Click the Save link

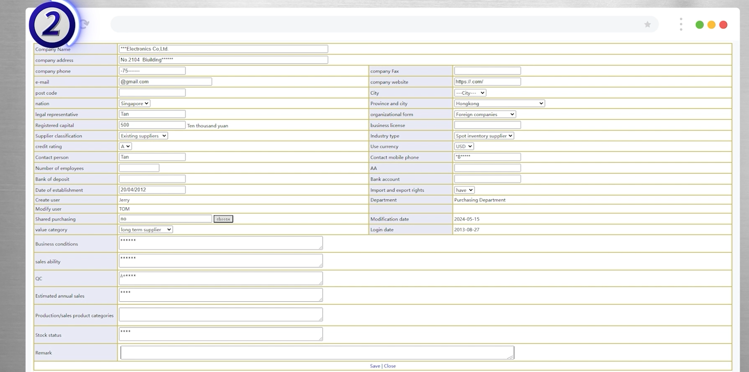pos(375,366)
